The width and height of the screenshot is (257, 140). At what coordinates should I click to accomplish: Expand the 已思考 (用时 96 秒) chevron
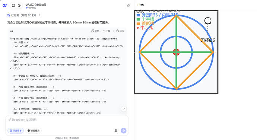39,15
